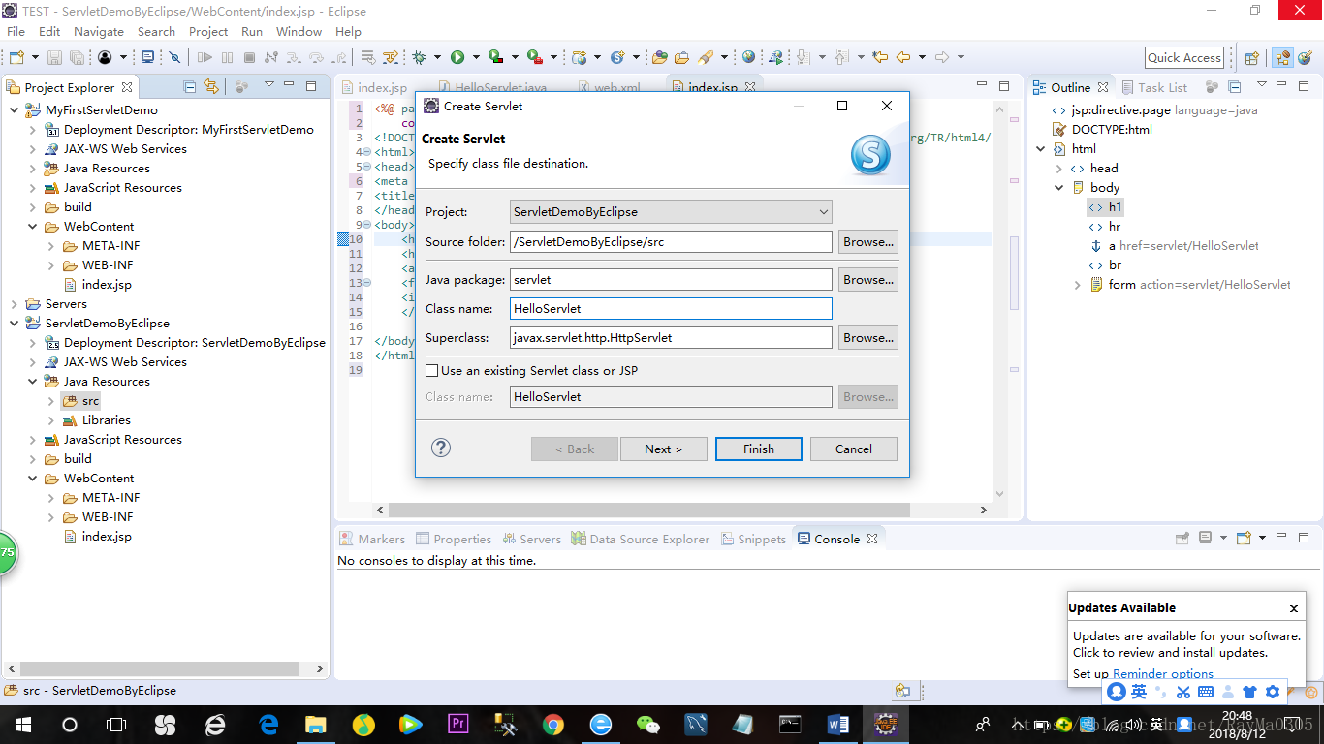This screenshot has height=744, width=1324.
Task: Open Adobe Premiere from the taskbar
Action: (x=458, y=724)
